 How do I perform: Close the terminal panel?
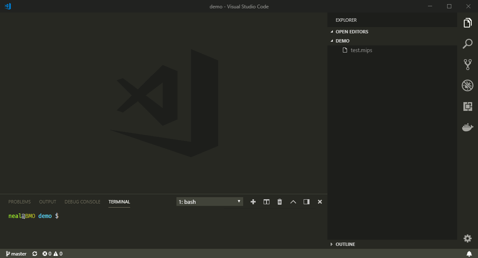coord(320,202)
